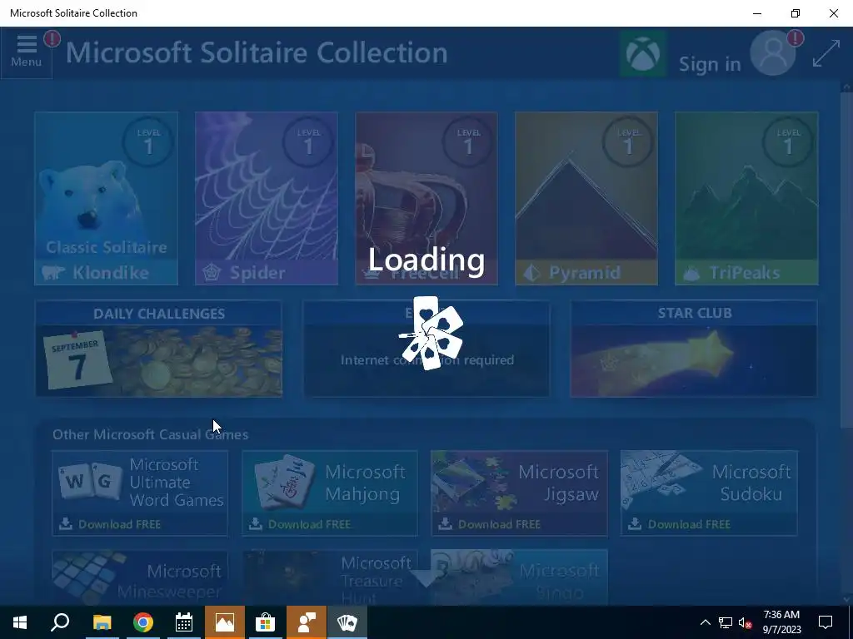The image size is (853, 639).
Task: Click the Pyramid level 1 badge
Action: pos(628,141)
